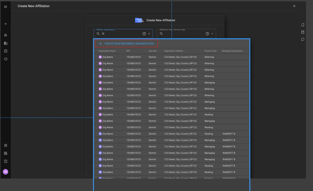Open the organizations building icon in the sidebar
313x191 pixels.
pyautogui.click(x=6, y=43)
